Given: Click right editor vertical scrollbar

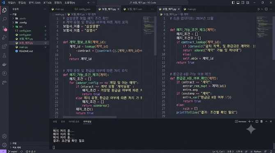Looking at the screenshot, I should click(274, 38).
